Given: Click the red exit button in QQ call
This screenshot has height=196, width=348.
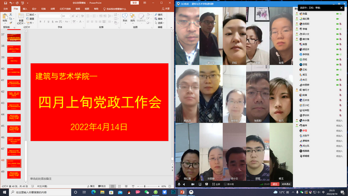Looking at the screenshot, I should (275, 184).
